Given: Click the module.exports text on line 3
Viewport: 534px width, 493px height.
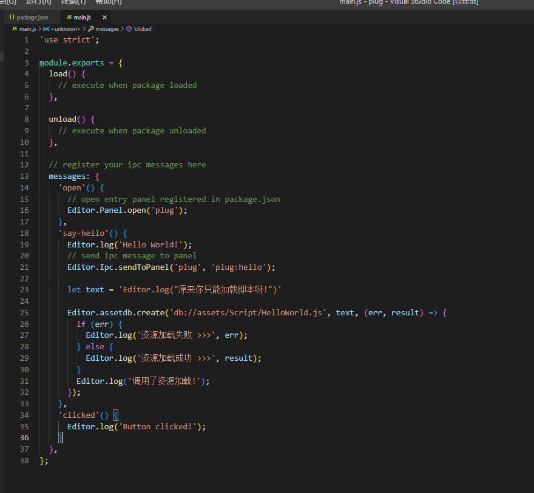Looking at the screenshot, I should point(72,62).
